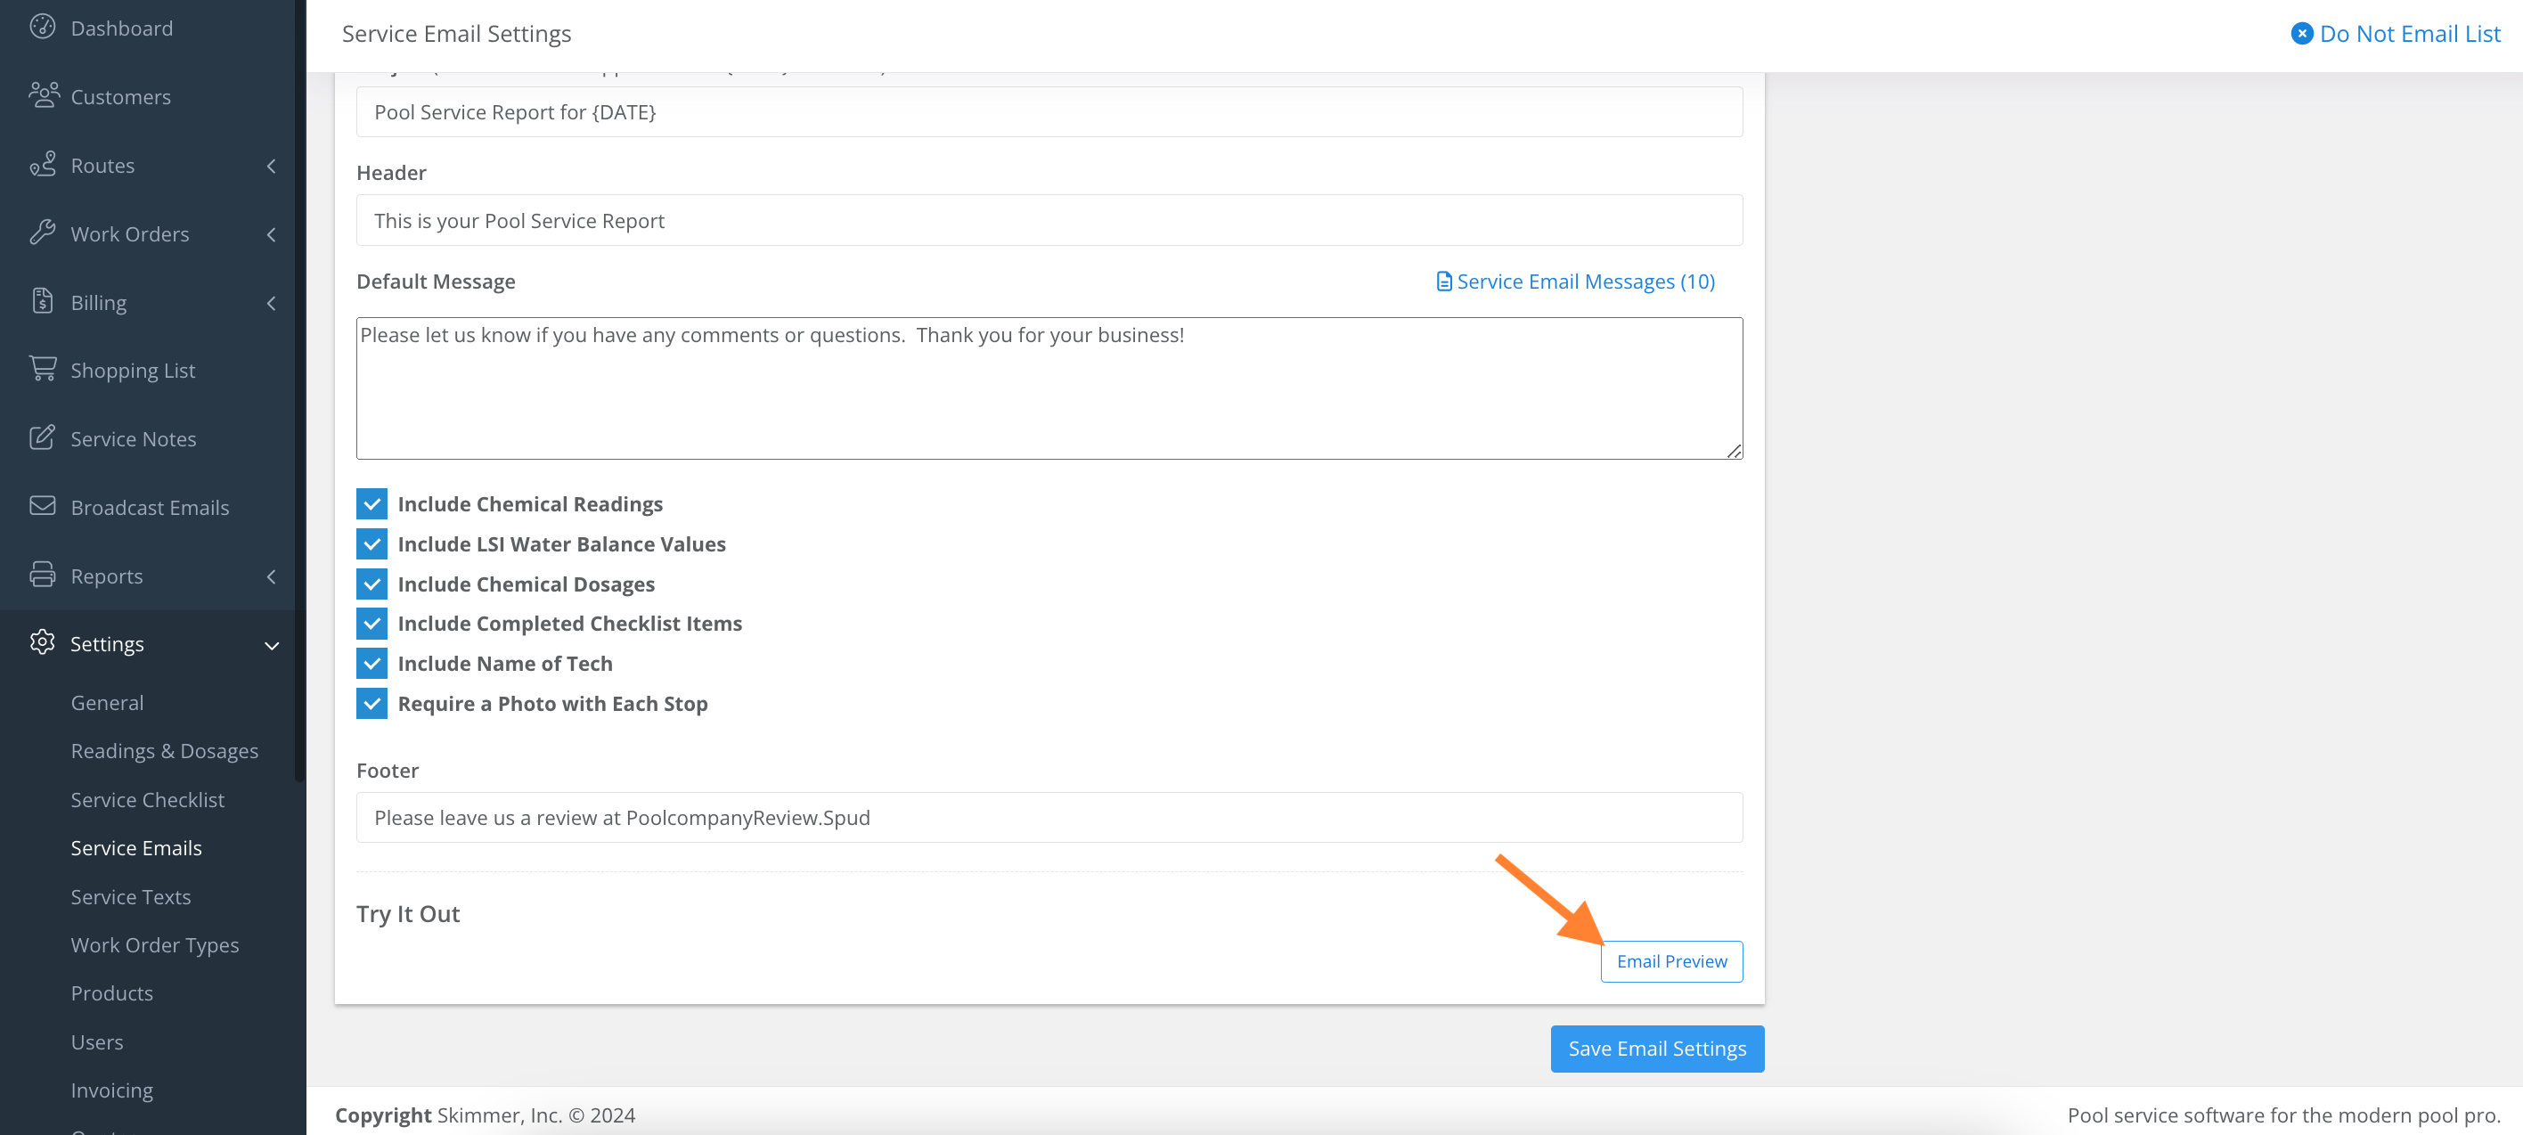Image resolution: width=2523 pixels, height=1135 pixels.
Task: Click the Header input field
Action: coord(1049,220)
